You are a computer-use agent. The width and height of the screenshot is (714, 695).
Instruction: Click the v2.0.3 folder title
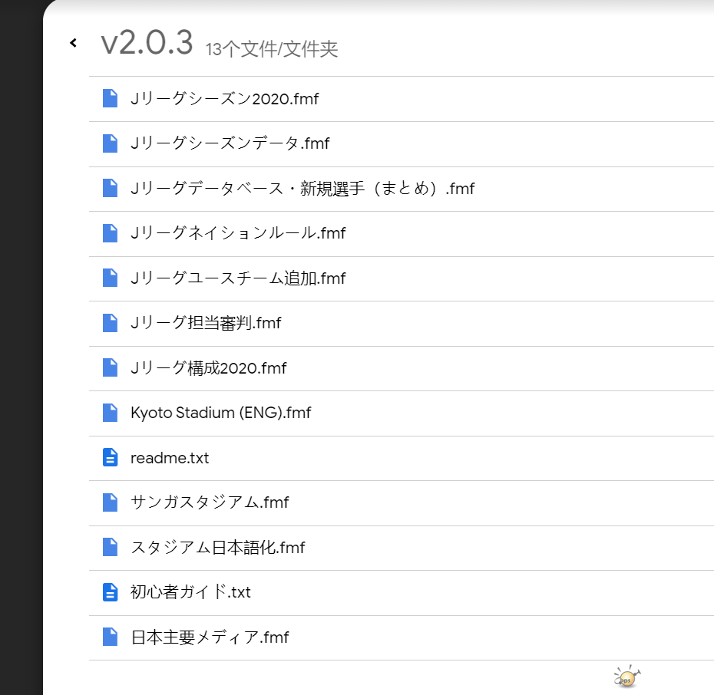[147, 44]
